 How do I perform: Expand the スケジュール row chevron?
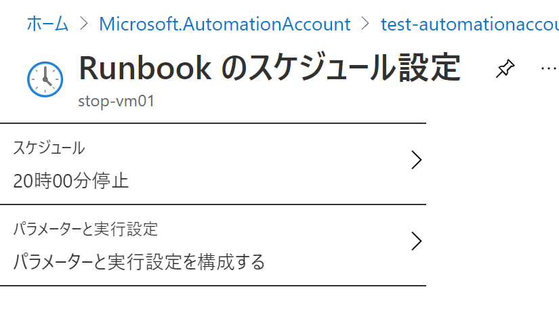click(x=417, y=160)
